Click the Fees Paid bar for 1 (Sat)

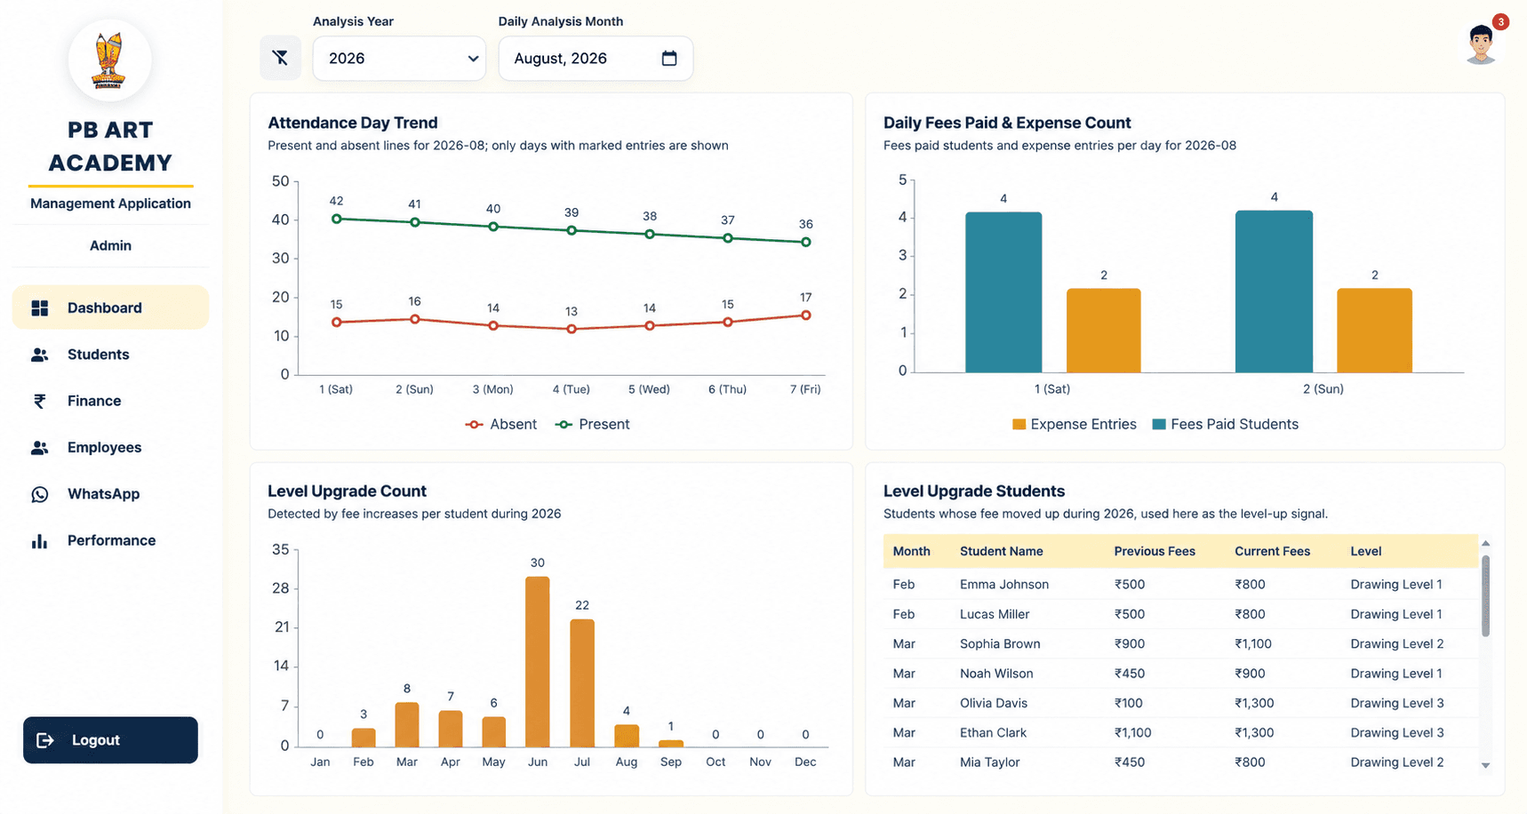pos(1003,292)
